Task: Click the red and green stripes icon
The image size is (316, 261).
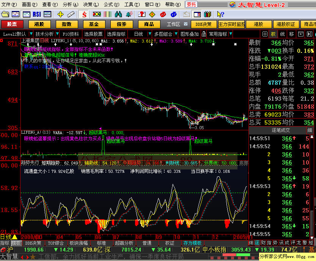Action: click(108, 14)
